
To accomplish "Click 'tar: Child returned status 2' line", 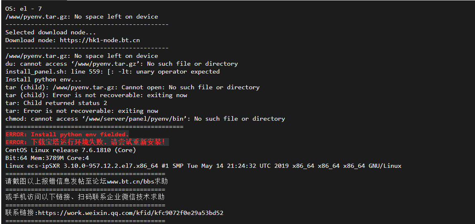I will pyautogui.click(x=56, y=103).
